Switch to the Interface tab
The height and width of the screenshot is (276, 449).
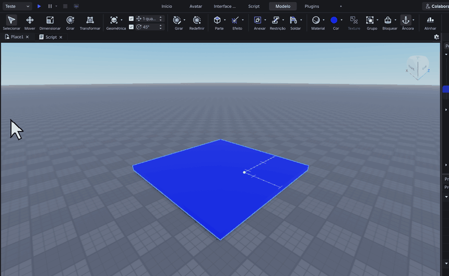225,6
